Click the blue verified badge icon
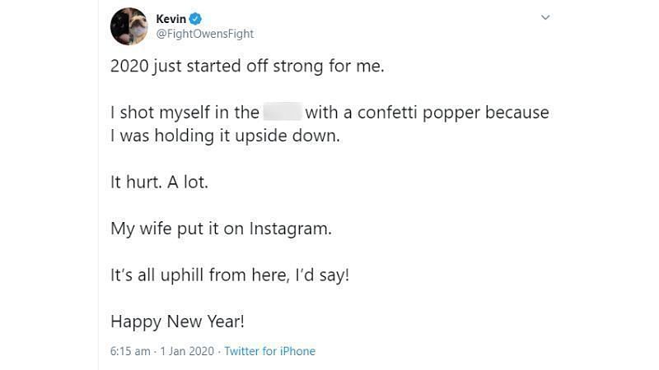Viewport: 659px width, 370px height. (195, 19)
